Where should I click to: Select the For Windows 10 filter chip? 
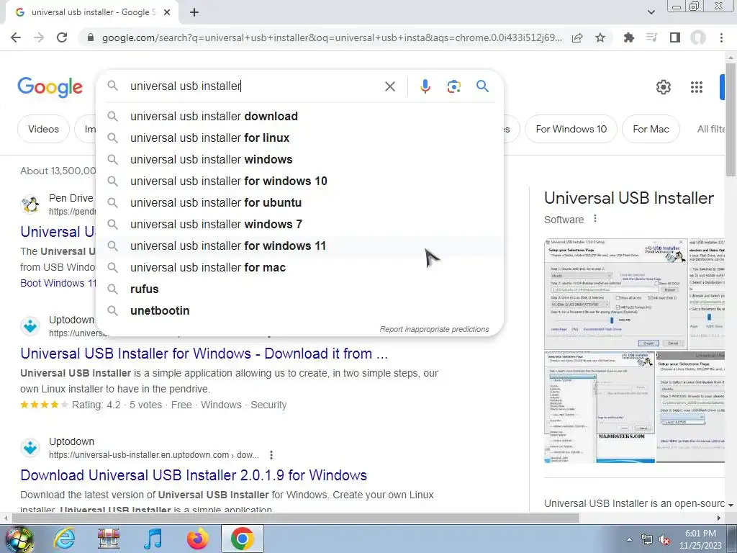click(x=571, y=129)
